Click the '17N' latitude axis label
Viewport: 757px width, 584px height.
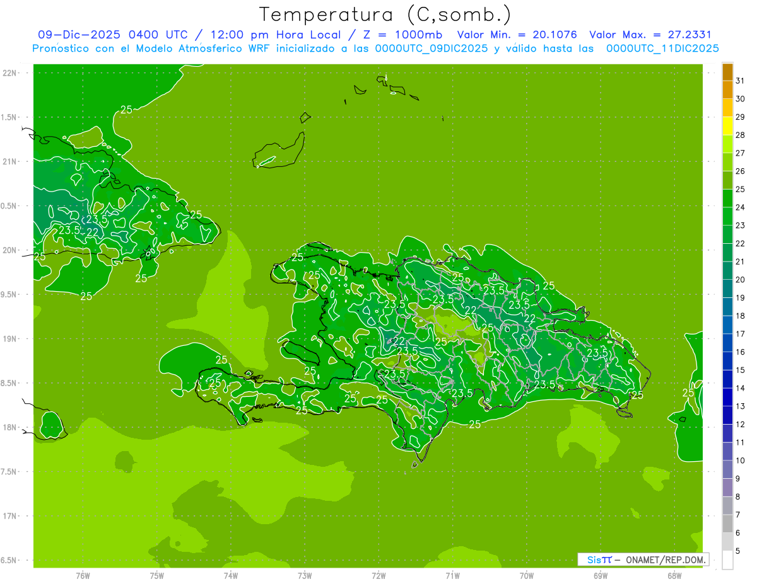[x=9, y=516]
